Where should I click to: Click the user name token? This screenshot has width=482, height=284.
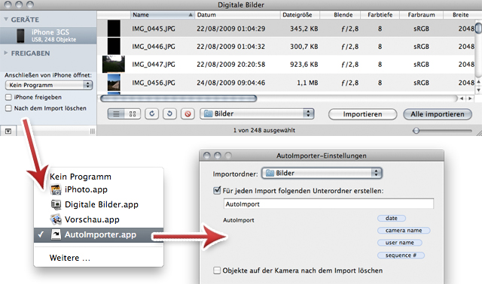point(400,243)
